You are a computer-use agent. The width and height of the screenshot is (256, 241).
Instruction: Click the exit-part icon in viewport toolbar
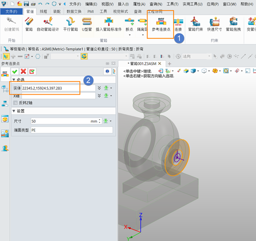pyautogui.click(x=160, y=71)
